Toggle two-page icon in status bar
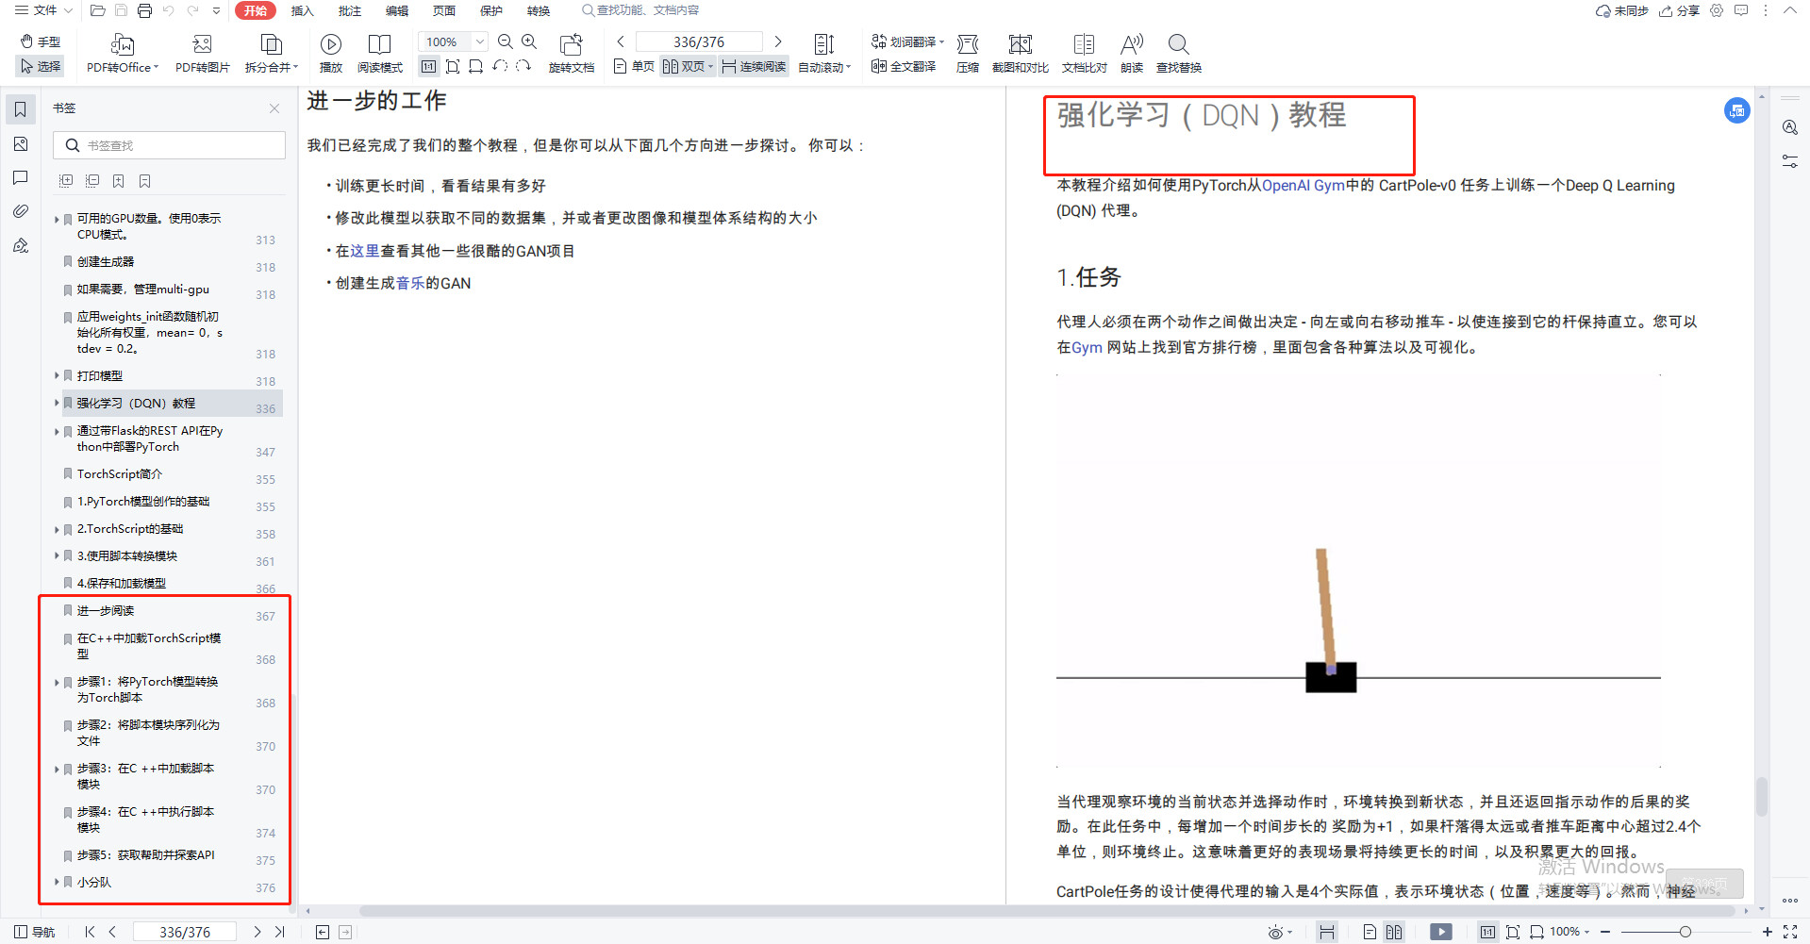This screenshot has width=1810, height=944. (x=1394, y=932)
